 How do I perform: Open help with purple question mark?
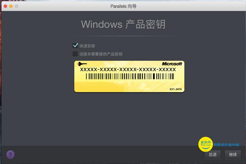10,155
